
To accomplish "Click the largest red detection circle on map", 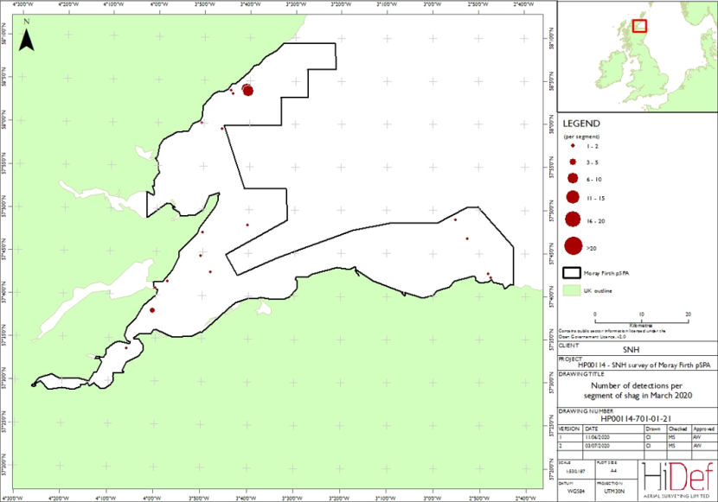I will [x=247, y=91].
